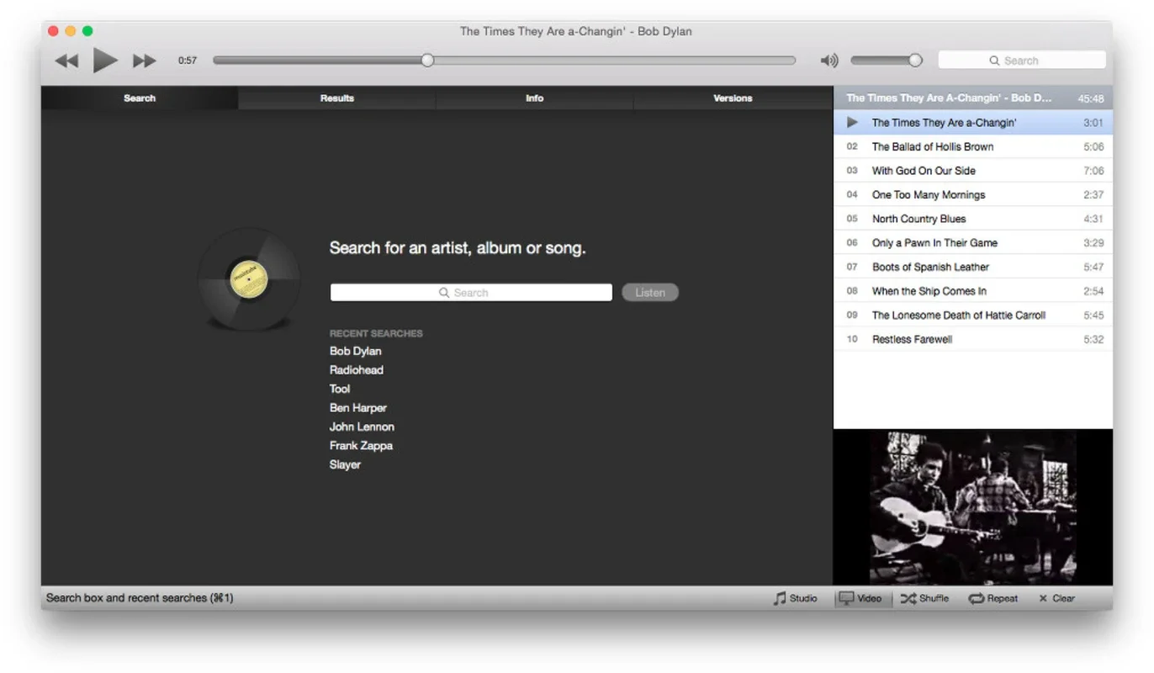This screenshot has height=673, width=1154.
Task: Select track With God On Our Side
Action: click(x=973, y=171)
